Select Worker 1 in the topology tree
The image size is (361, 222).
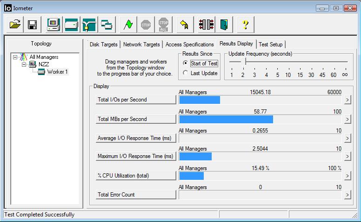click(57, 72)
